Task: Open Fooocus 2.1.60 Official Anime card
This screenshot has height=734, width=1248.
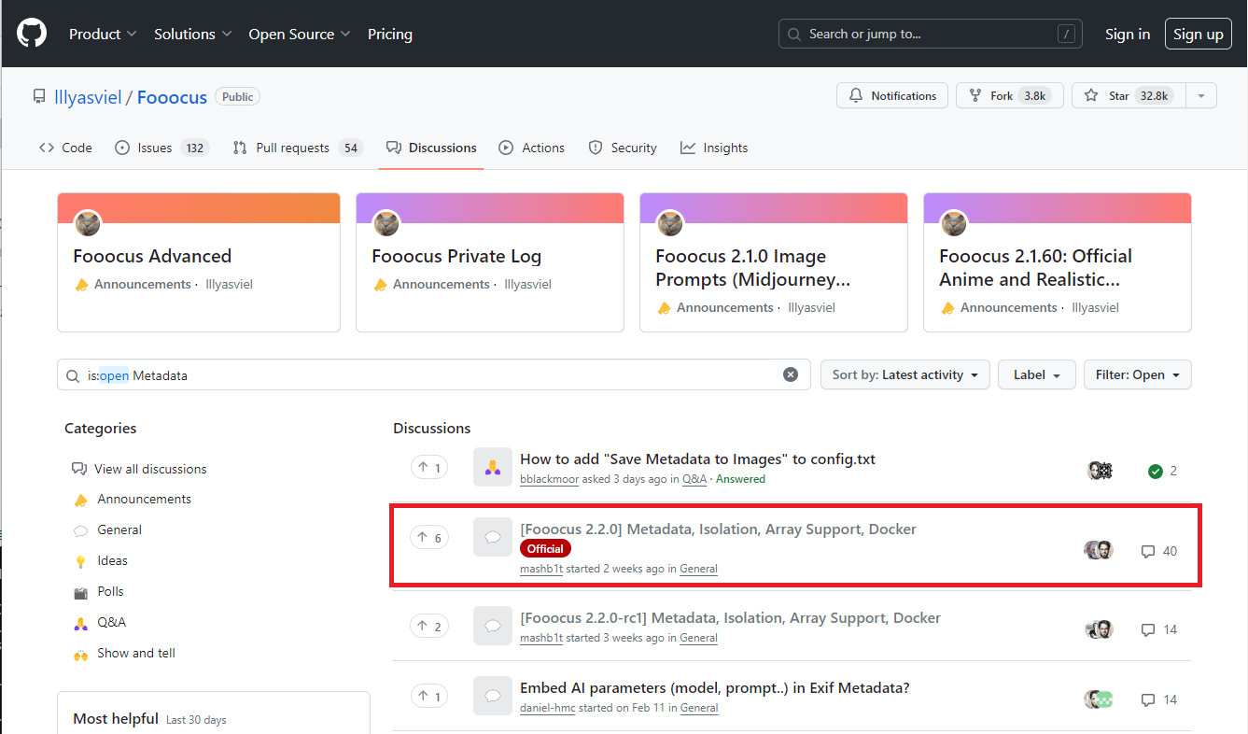Action: coord(1035,267)
